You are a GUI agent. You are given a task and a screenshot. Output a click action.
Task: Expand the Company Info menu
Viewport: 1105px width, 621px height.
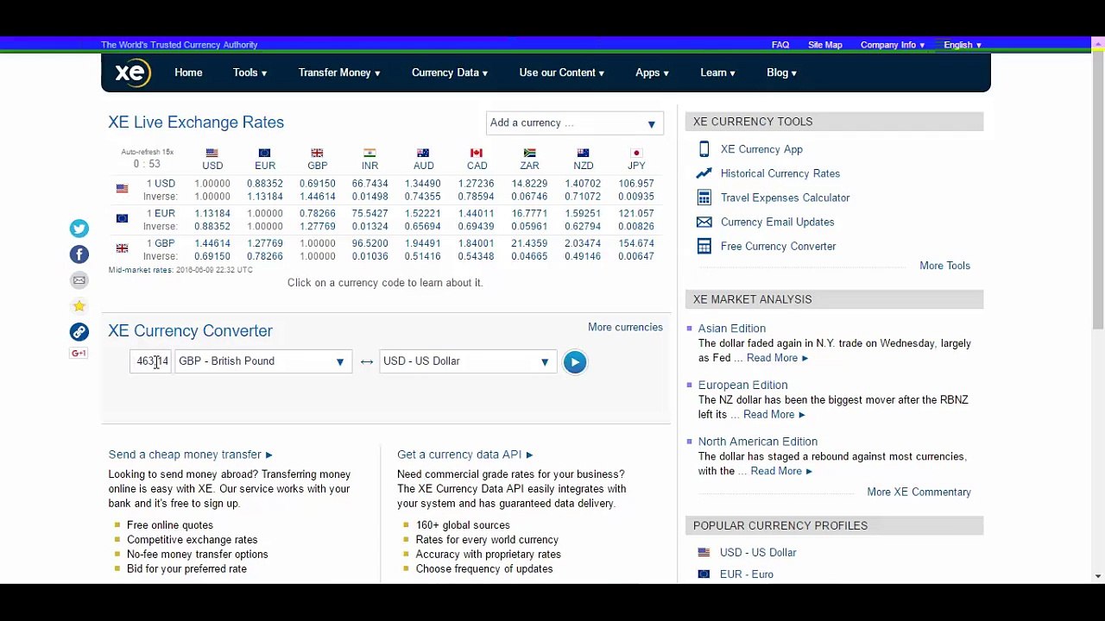click(x=893, y=45)
